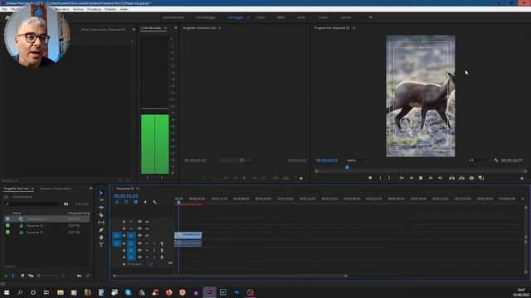The width and height of the screenshot is (531, 298).
Task: Go to Out point in Program monitor
Action: pos(440,178)
